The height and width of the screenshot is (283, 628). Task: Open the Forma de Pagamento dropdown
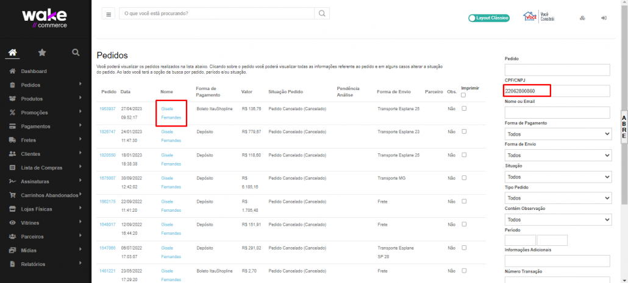point(557,134)
